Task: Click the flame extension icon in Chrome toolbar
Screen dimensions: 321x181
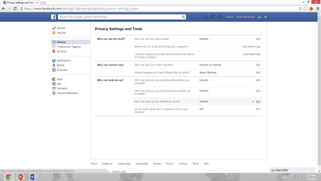Action: coord(311,8)
